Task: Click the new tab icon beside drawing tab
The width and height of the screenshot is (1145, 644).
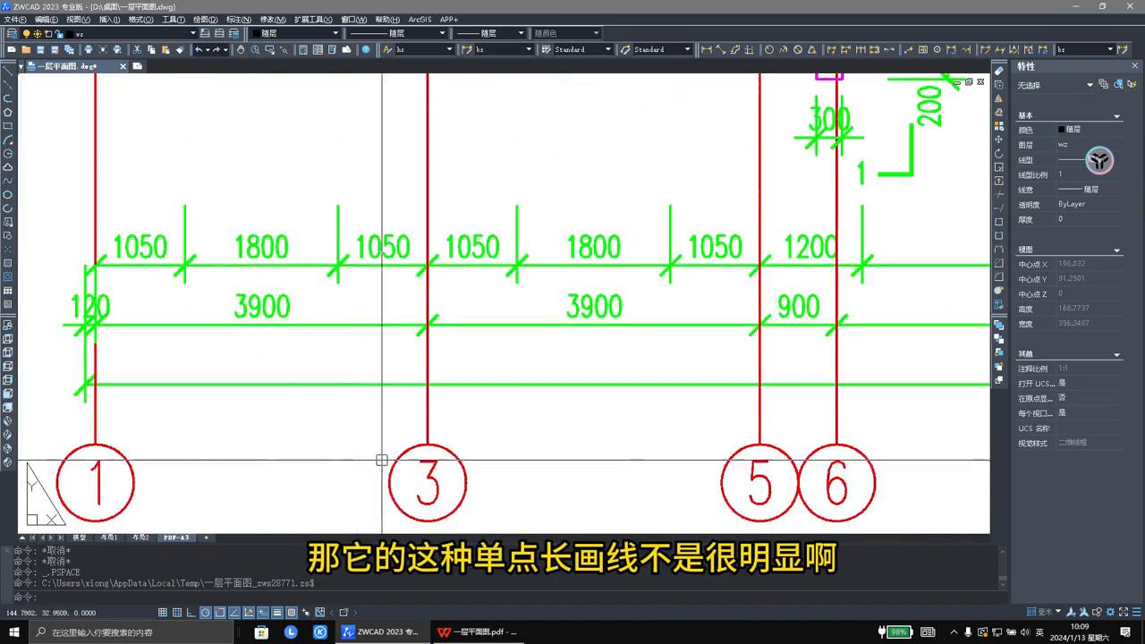Action: pyautogui.click(x=137, y=66)
